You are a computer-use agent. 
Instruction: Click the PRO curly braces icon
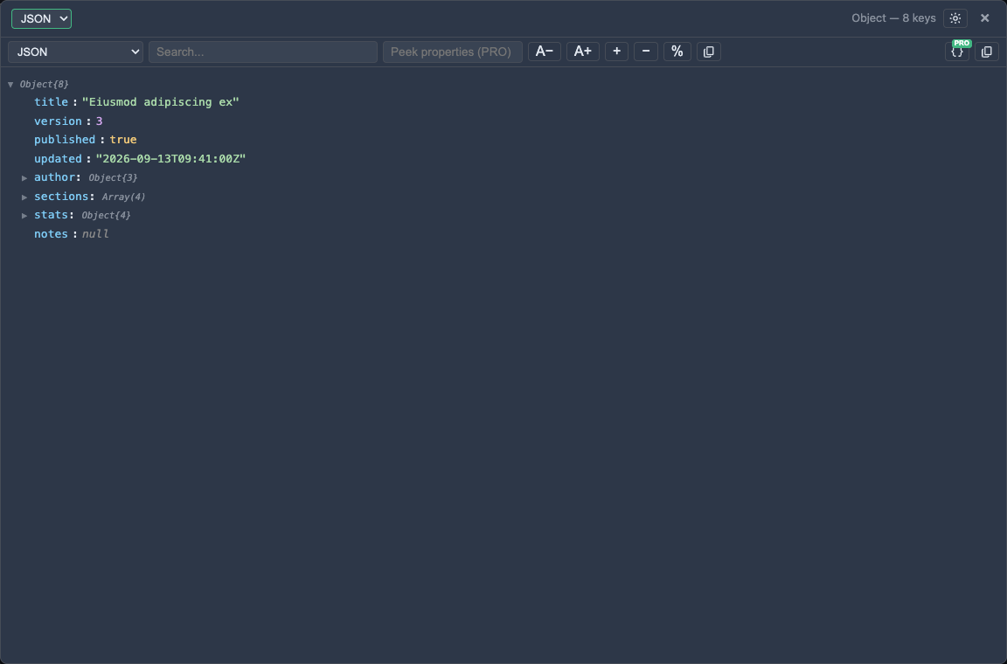pyautogui.click(x=957, y=52)
